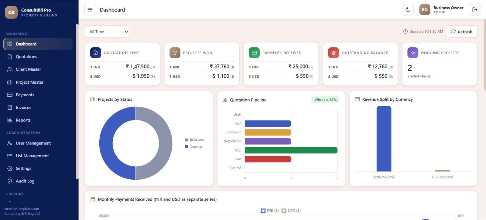The image size is (486, 220).
Task: Click the Outstanding Balance scale icon
Action: click(334, 53)
